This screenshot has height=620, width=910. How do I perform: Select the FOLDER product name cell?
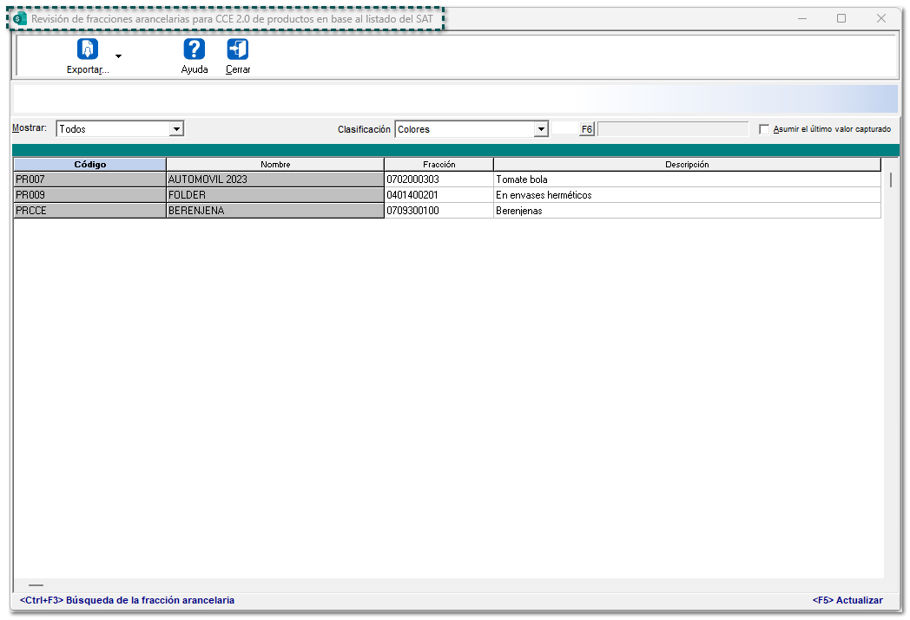pos(274,195)
